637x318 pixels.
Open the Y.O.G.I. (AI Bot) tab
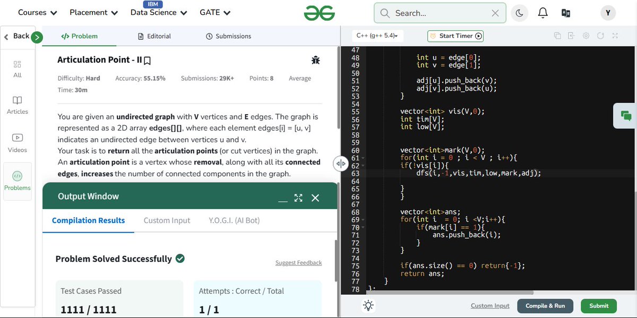click(x=234, y=220)
